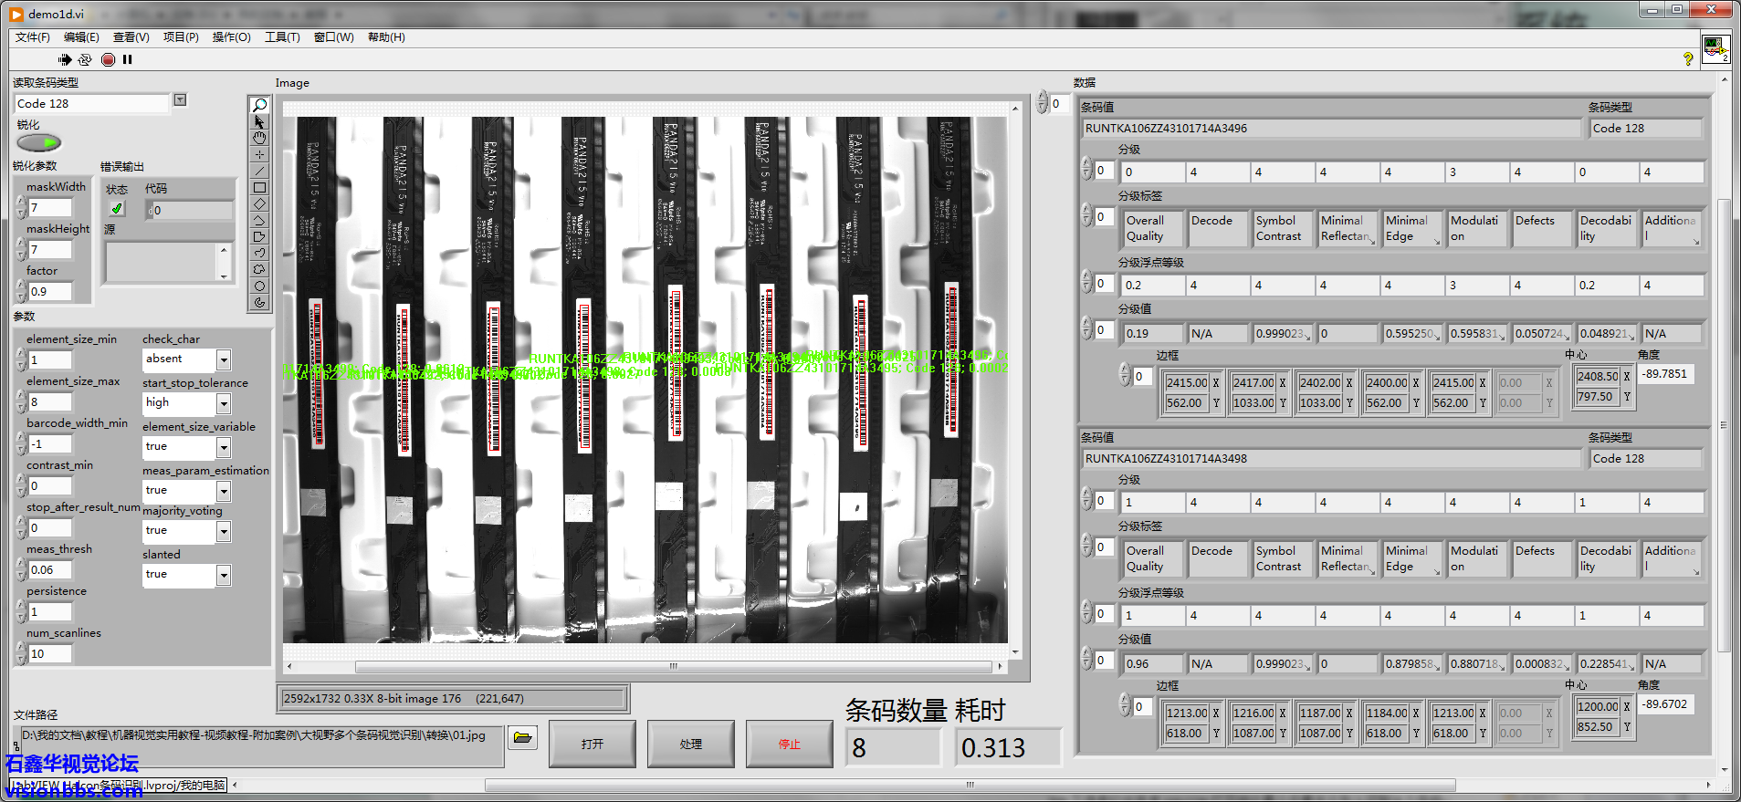
Task: Select the Zoom magnifier tool
Action: (x=259, y=105)
